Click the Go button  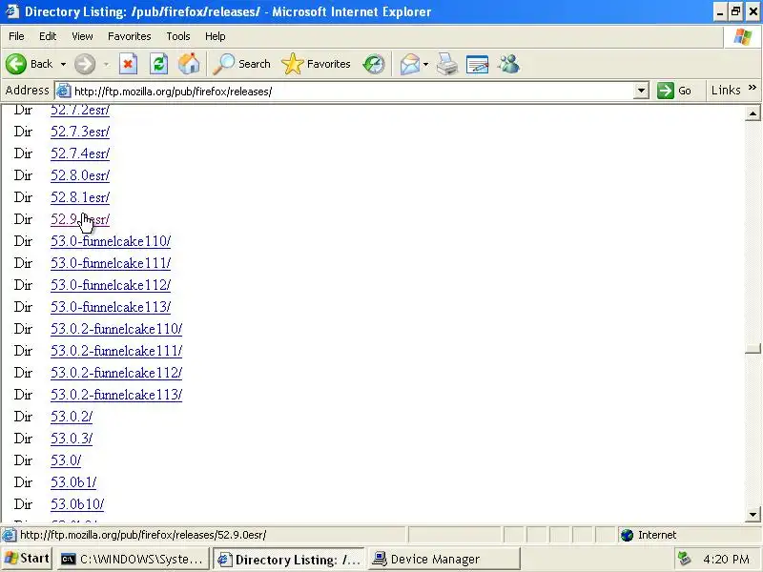pyautogui.click(x=674, y=91)
